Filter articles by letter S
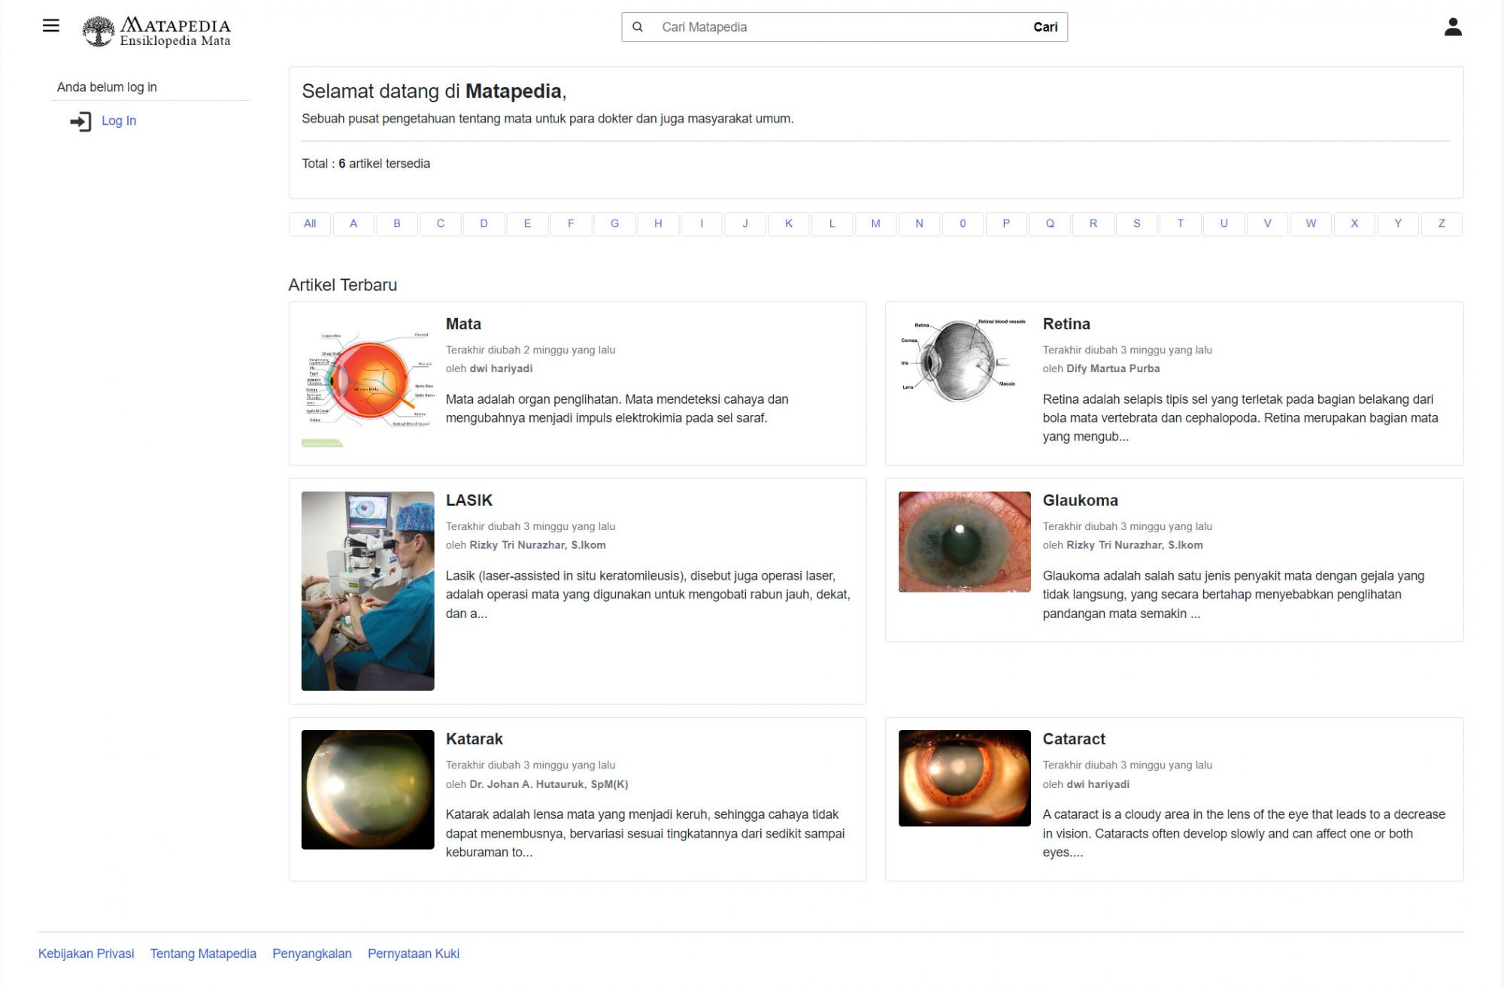 1137,224
